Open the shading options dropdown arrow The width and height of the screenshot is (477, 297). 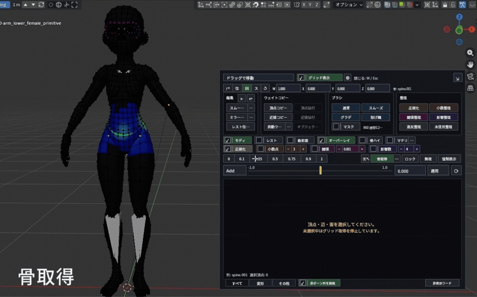point(417,5)
